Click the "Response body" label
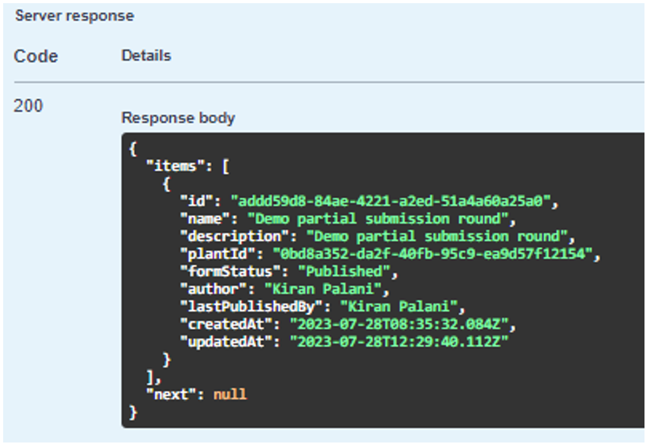 [178, 118]
